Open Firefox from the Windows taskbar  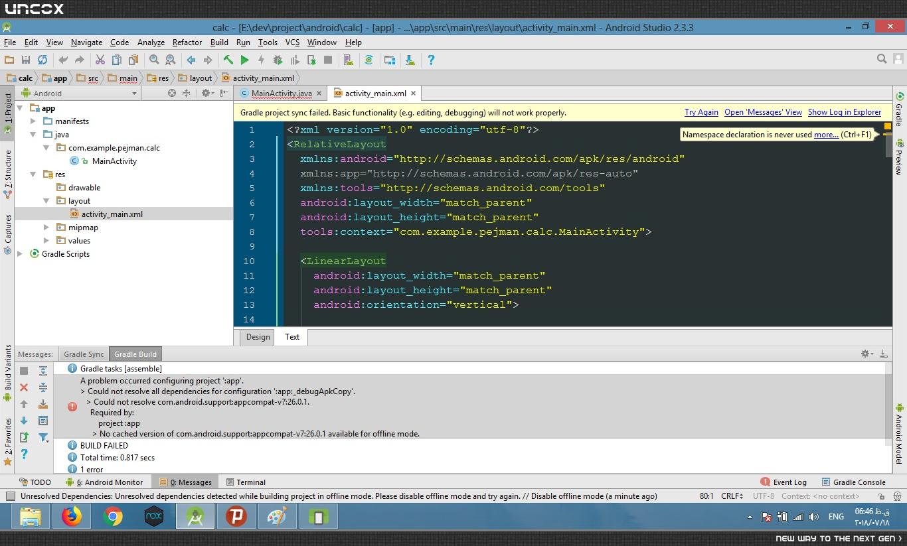[x=71, y=516]
